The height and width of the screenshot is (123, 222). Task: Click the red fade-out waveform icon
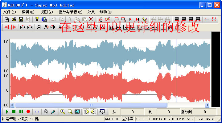pos(14,27)
